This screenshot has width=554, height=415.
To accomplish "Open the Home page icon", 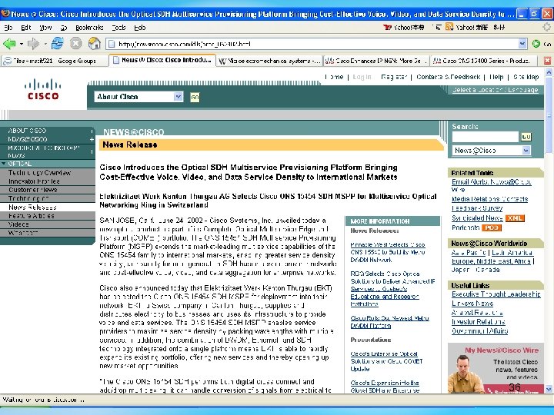I will tap(95, 43).
